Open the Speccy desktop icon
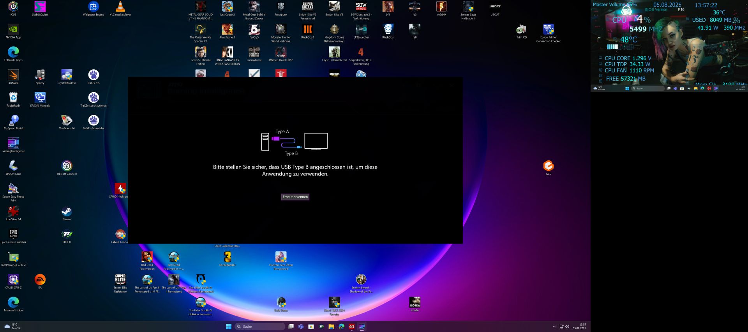748x332 pixels. [x=40, y=77]
